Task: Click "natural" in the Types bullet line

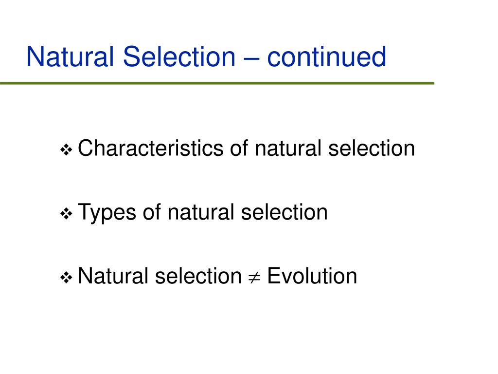Action: 201,212
